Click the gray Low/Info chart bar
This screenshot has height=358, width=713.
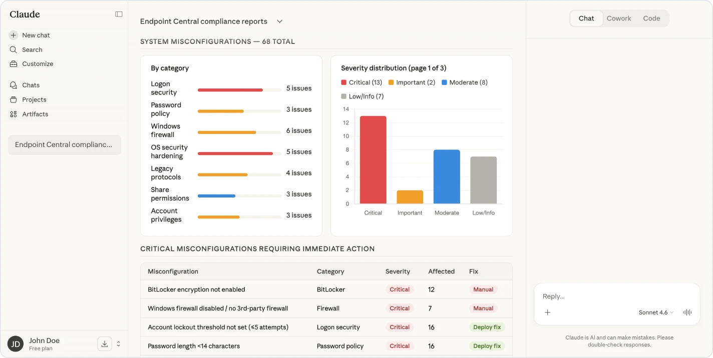[484, 180]
